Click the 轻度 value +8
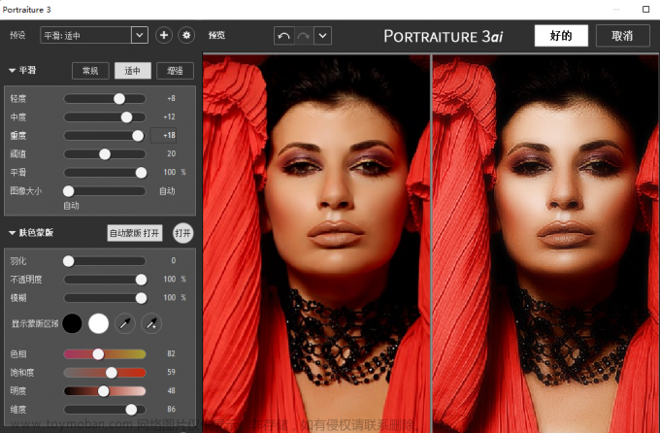This screenshot has width=660, height=433. point(171,99)
